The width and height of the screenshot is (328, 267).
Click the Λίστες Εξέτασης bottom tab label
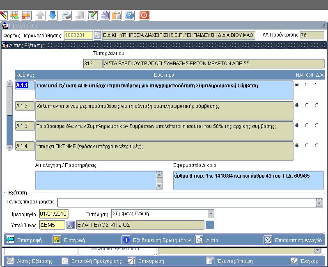(x=34, y=261)
